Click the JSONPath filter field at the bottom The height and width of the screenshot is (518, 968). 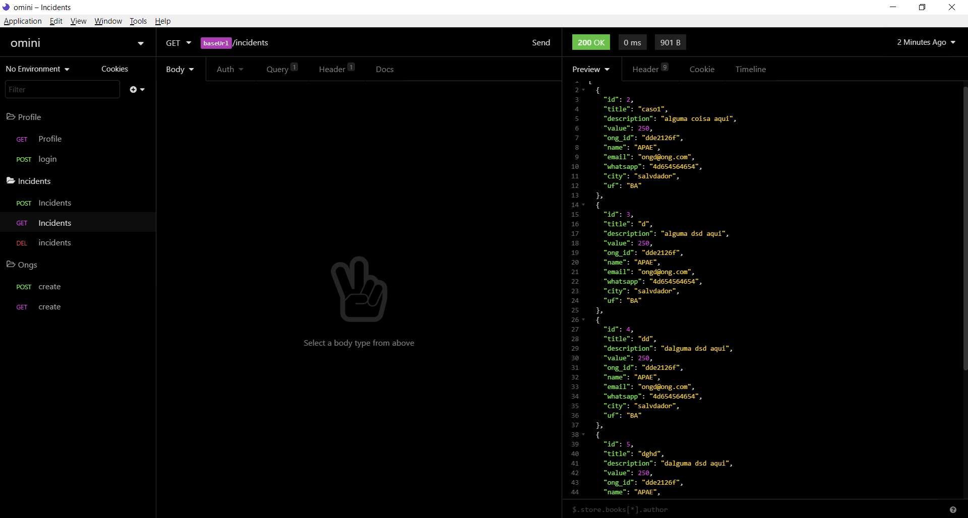click(655, 509)
